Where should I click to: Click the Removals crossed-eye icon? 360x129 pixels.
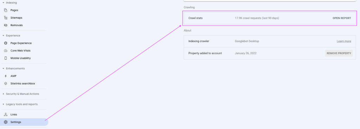tap(6, 25)
